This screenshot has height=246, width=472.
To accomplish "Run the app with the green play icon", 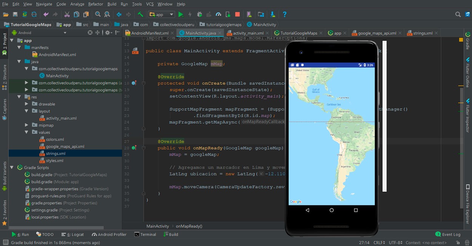I will (x=181, y=14).
